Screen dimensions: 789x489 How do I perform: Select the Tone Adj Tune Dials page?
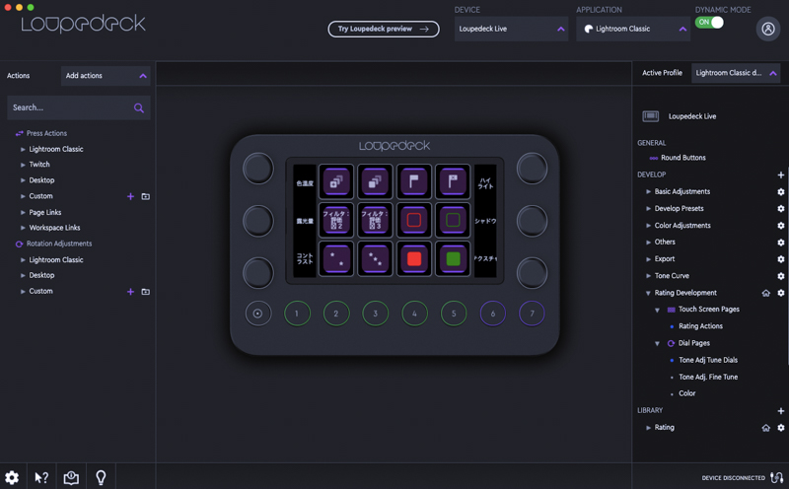click(x=708, y=360)
